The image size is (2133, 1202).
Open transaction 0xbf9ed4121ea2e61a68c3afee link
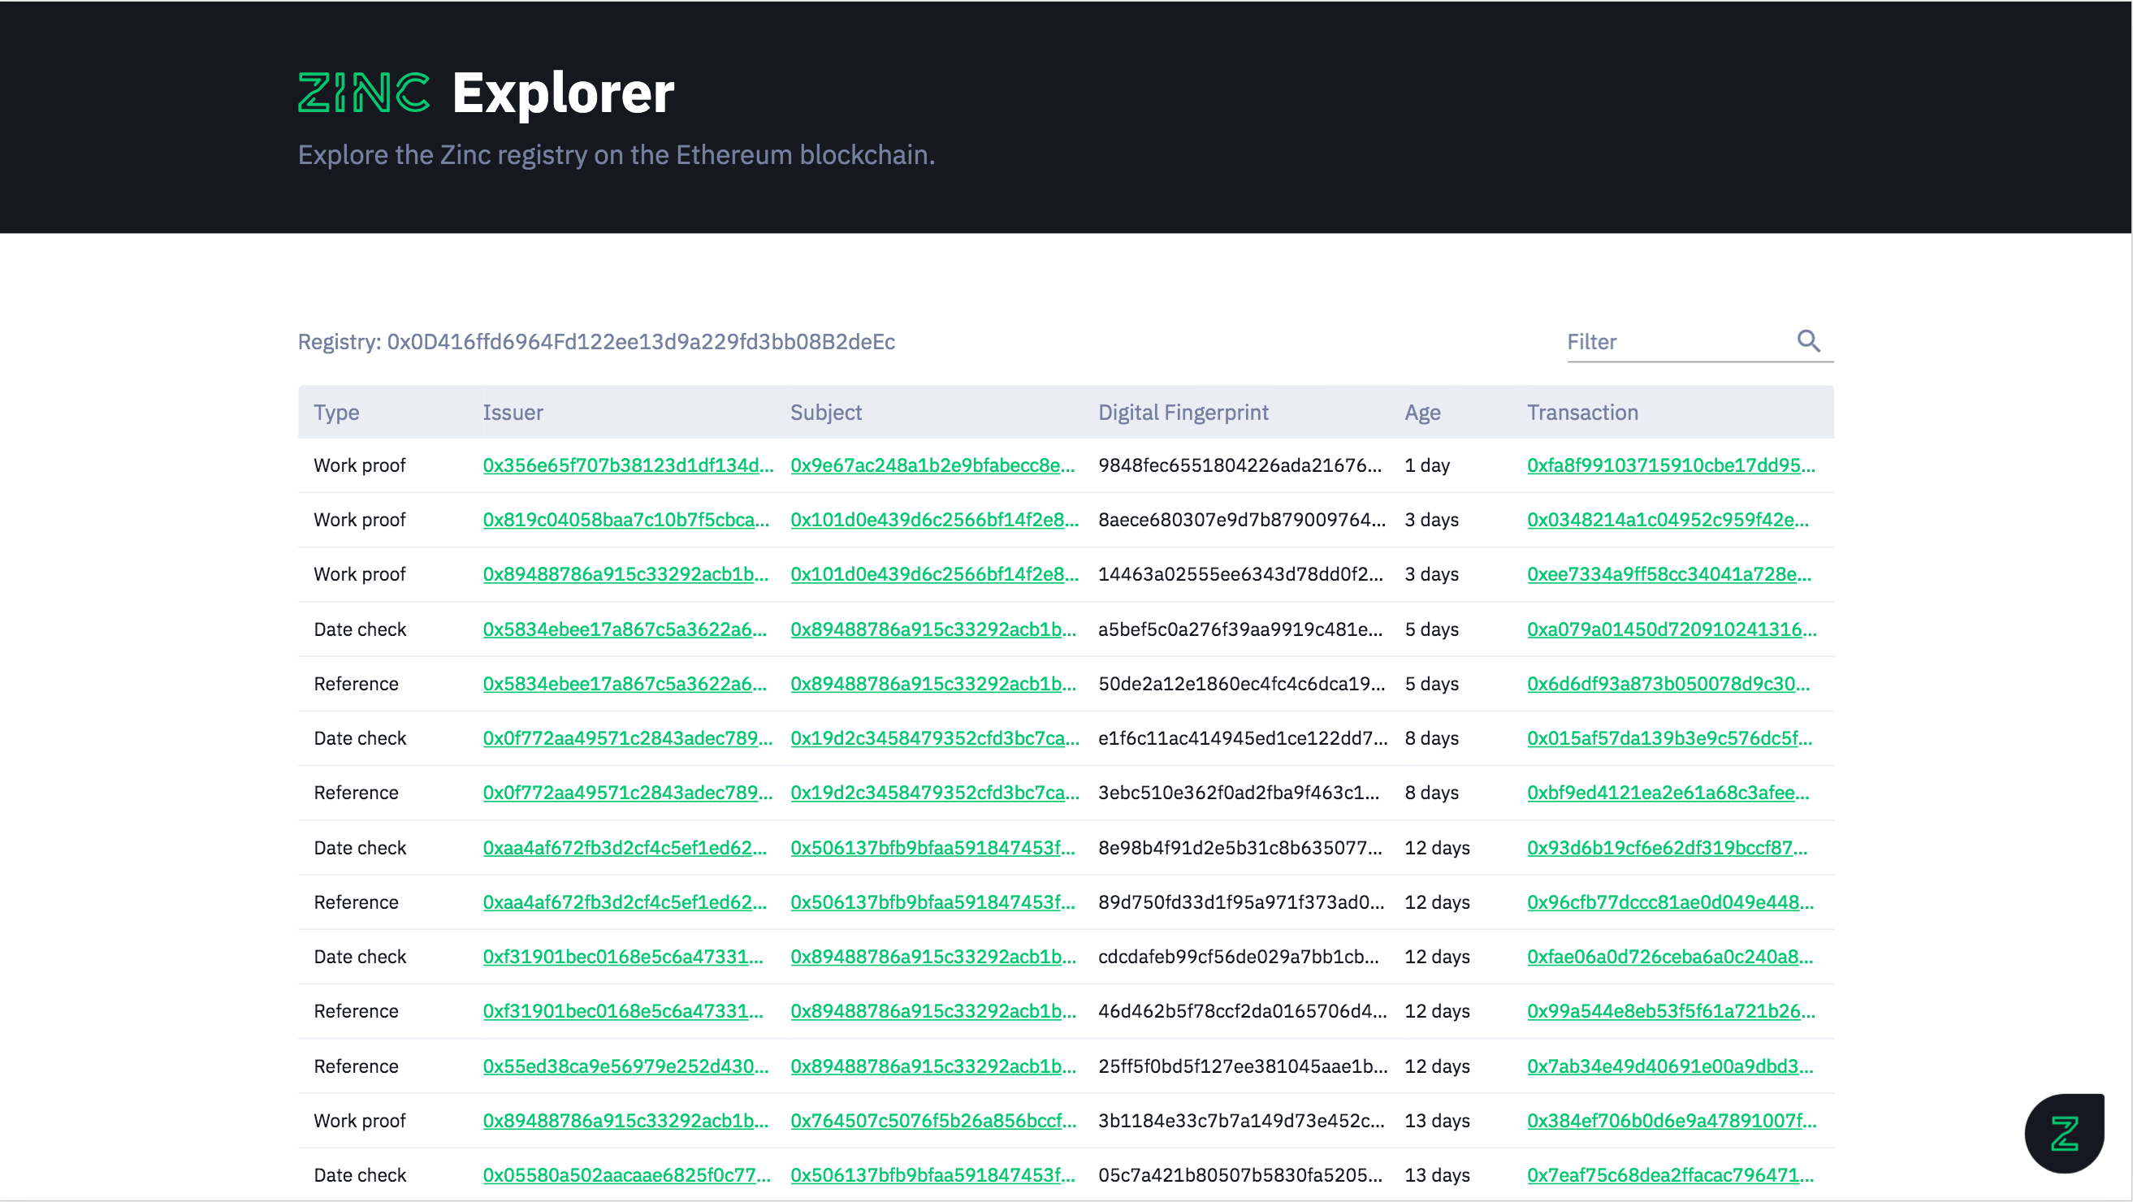coord(1668,793)
